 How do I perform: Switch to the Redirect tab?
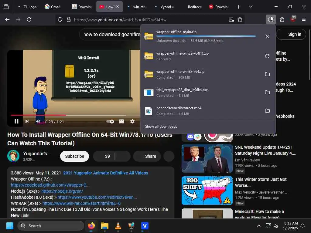pyautogui.click(x=192, y=7)
